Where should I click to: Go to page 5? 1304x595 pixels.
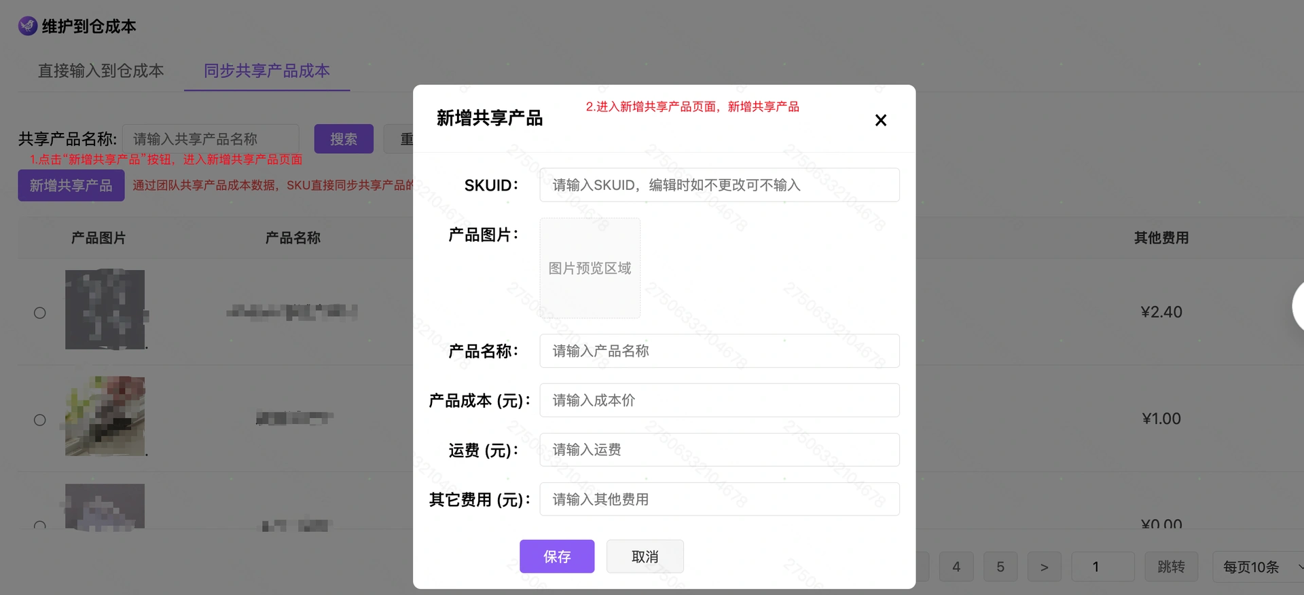point(1000,567)
